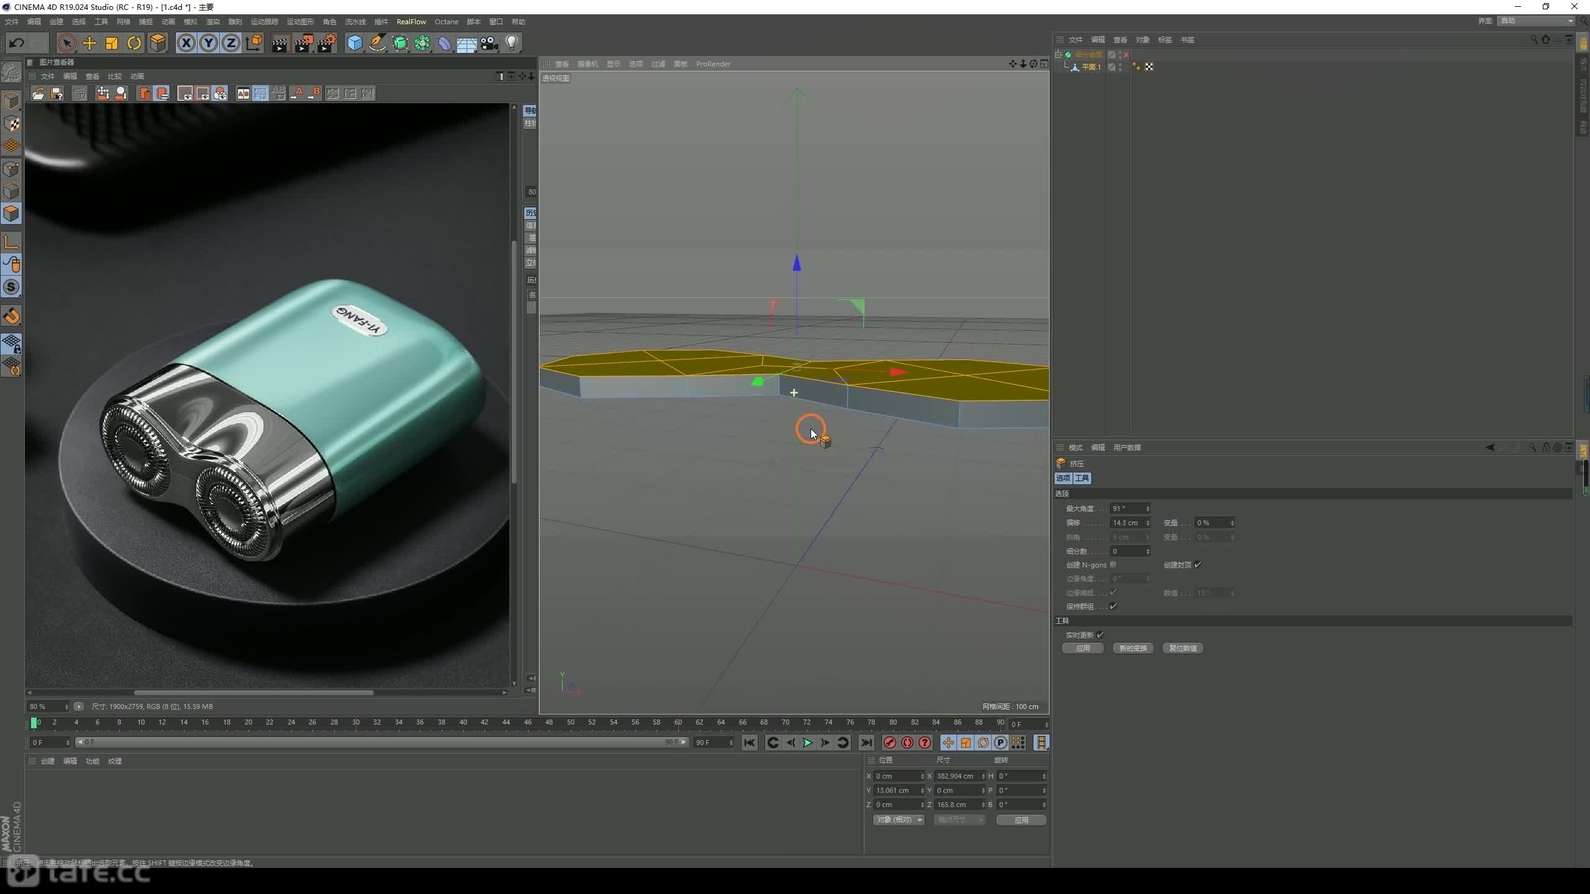Enable the 创建 N-gons checkbox
This screenshot has height=894, width=1590.
1113,564
